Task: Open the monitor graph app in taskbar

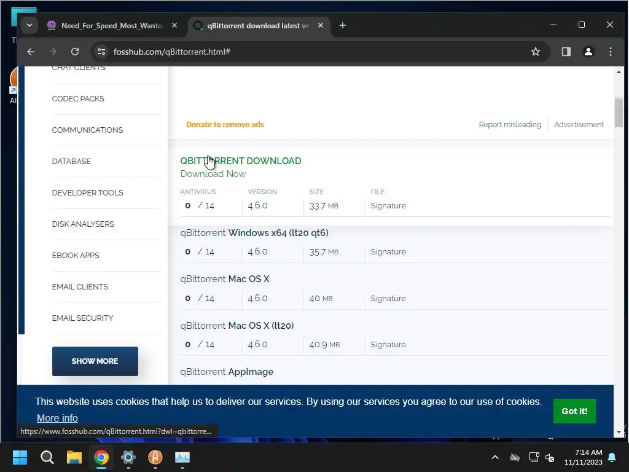Action: 182,457
